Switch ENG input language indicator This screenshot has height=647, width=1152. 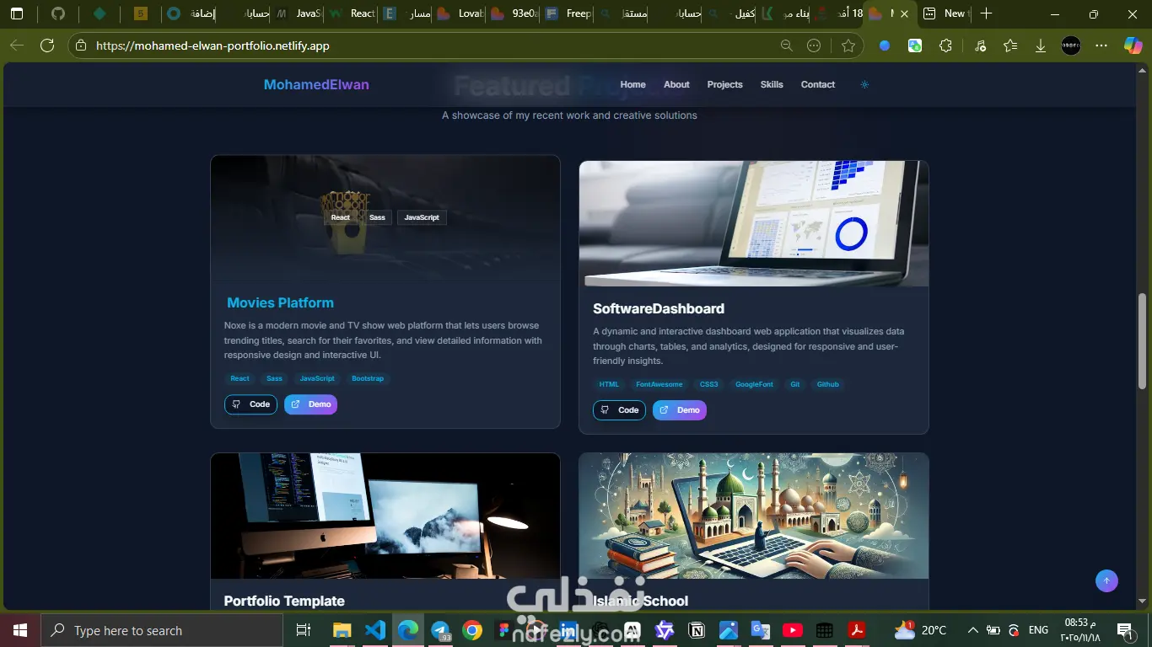[x=1038, y=630]
